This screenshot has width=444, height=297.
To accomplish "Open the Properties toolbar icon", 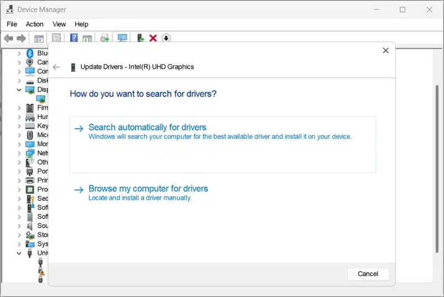I will pyautogui.click(x=56, y=38).
